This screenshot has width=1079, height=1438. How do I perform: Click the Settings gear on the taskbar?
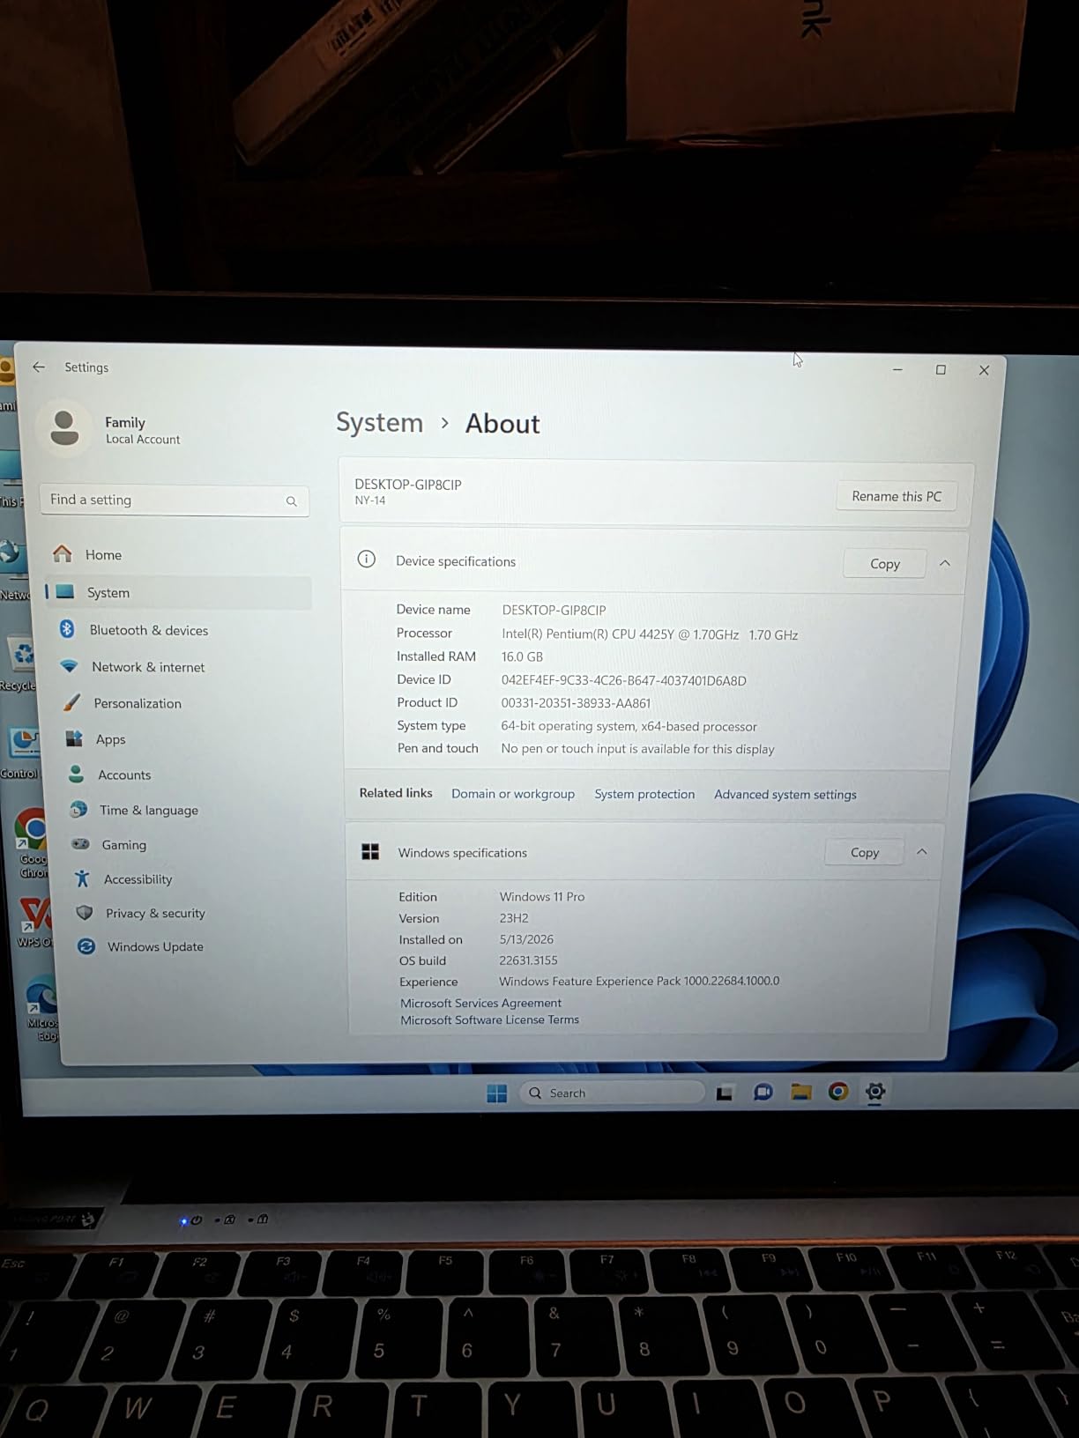[874, 1092]
